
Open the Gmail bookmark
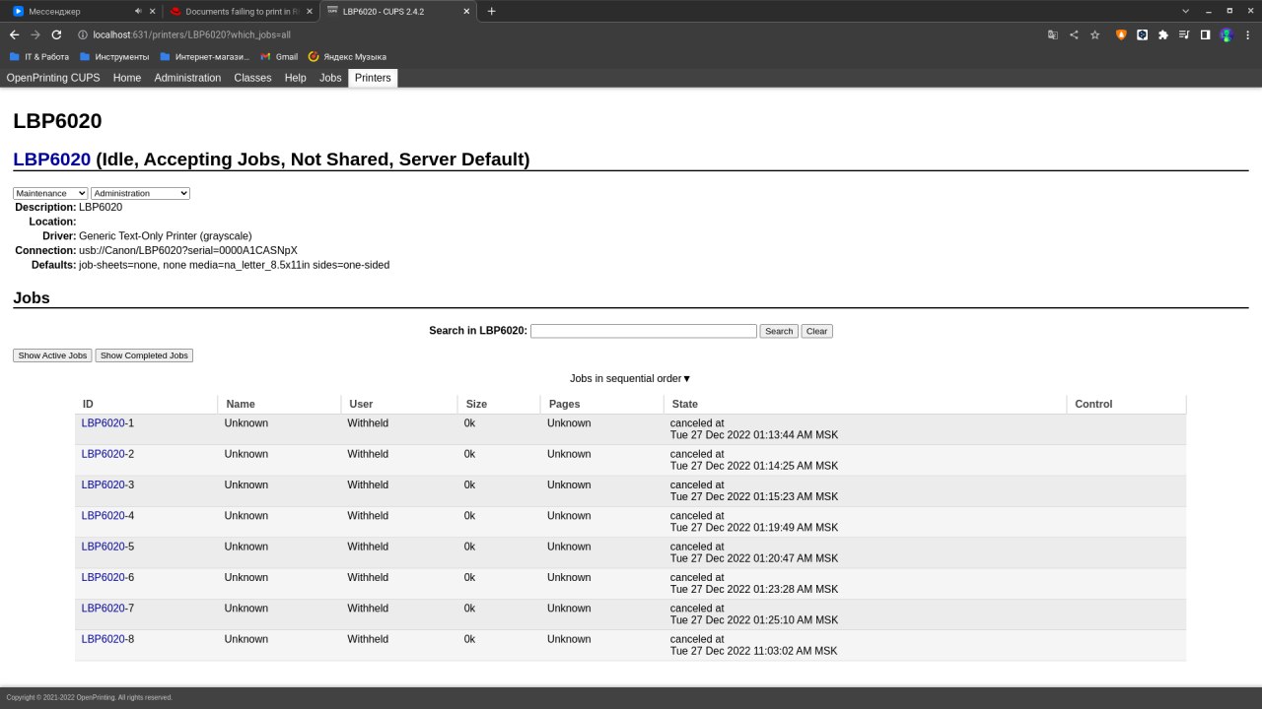tap(279, 56)
